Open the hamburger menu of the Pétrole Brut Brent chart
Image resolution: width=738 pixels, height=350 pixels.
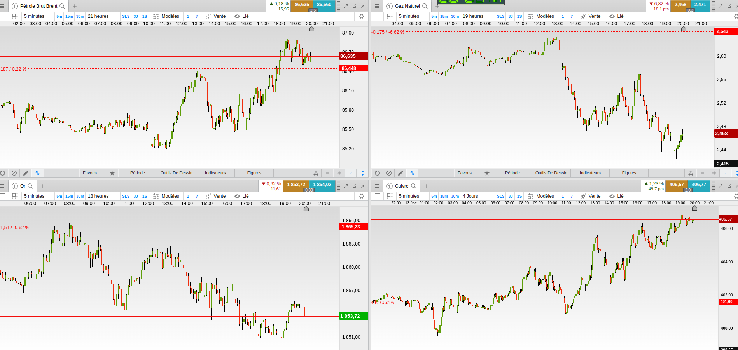2,6
